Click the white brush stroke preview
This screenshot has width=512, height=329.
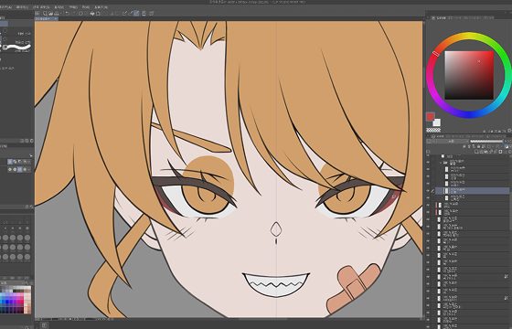(x=18, y=48)
